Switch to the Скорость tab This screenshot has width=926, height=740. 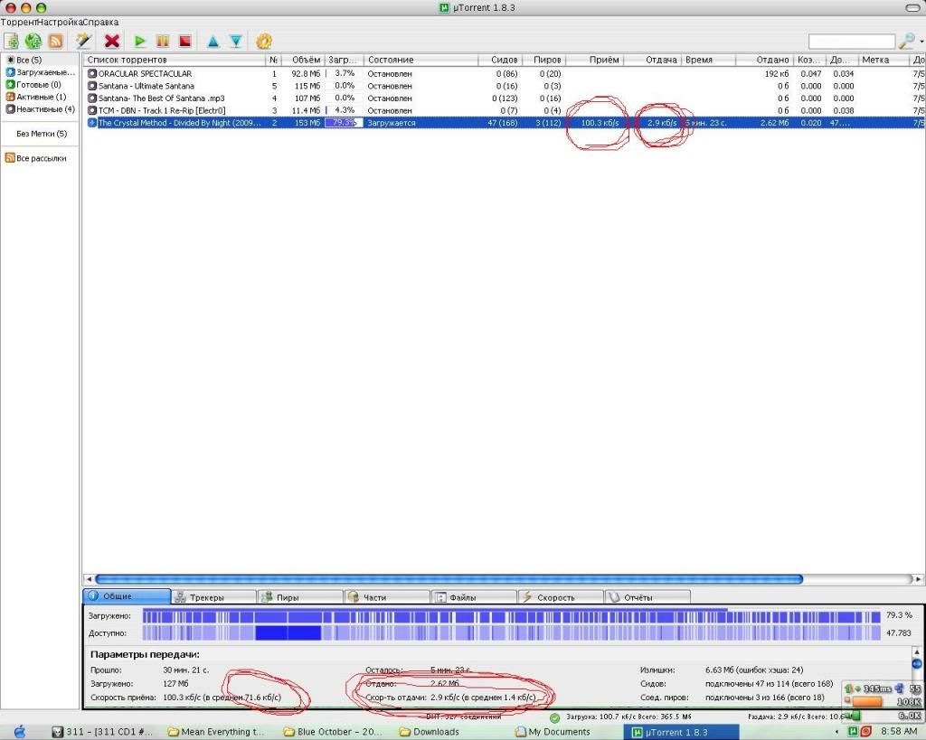point(561,597)
